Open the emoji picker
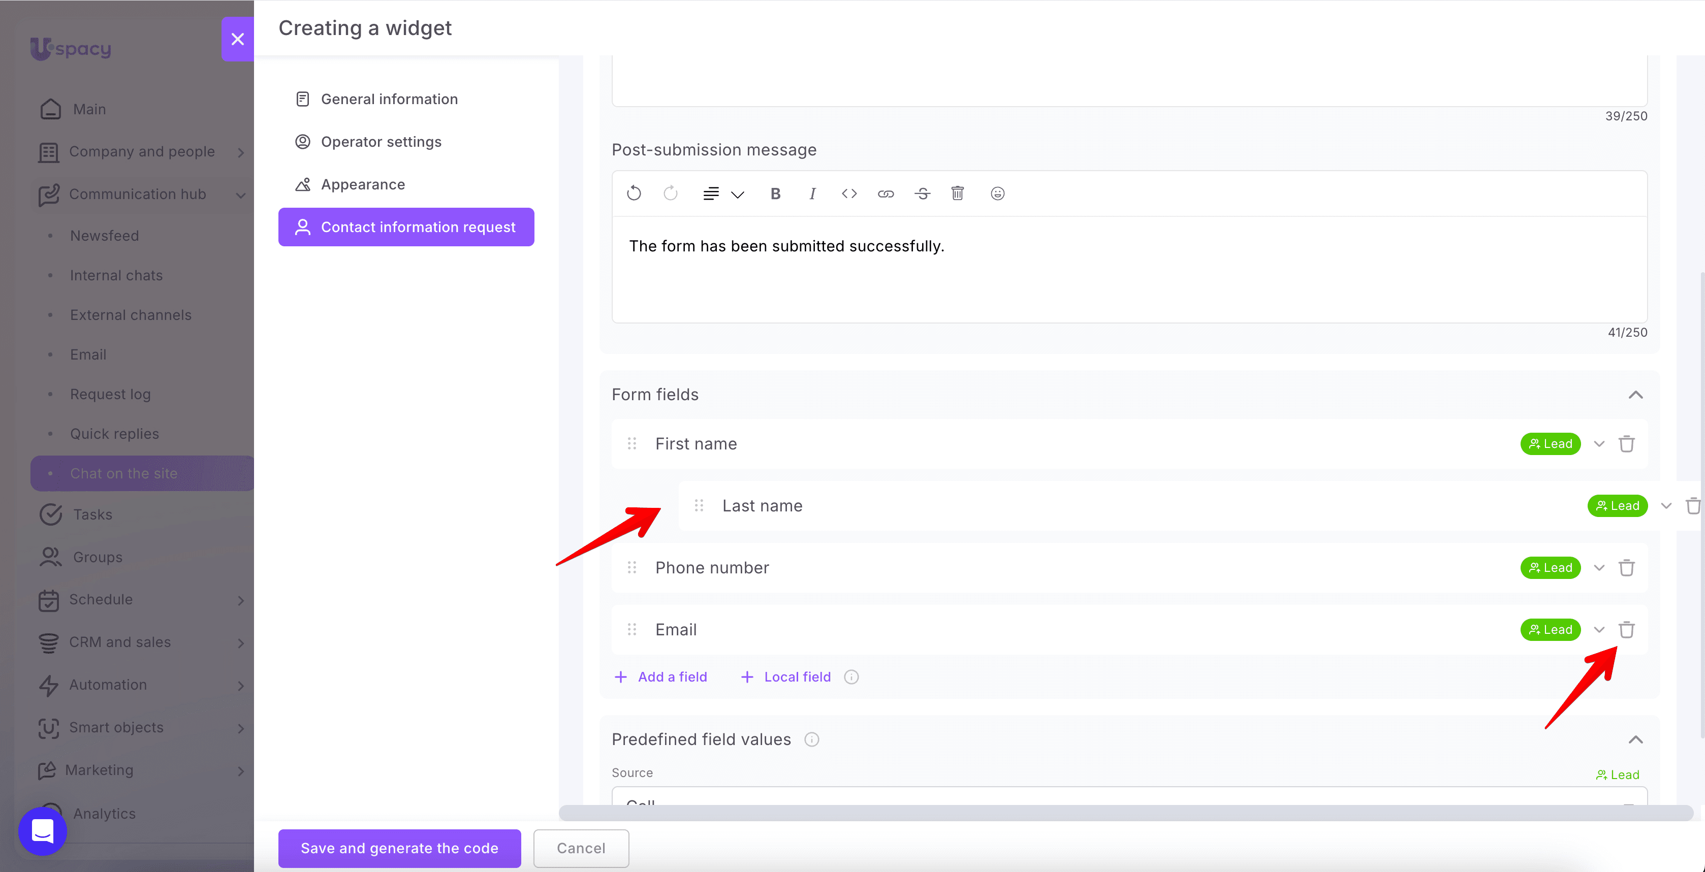Viewport: 1705px width, 872px height. click(997, 193)
